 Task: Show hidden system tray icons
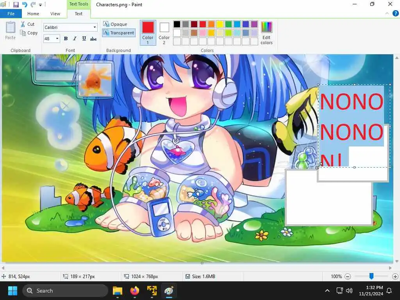click(x=327, y=291)
